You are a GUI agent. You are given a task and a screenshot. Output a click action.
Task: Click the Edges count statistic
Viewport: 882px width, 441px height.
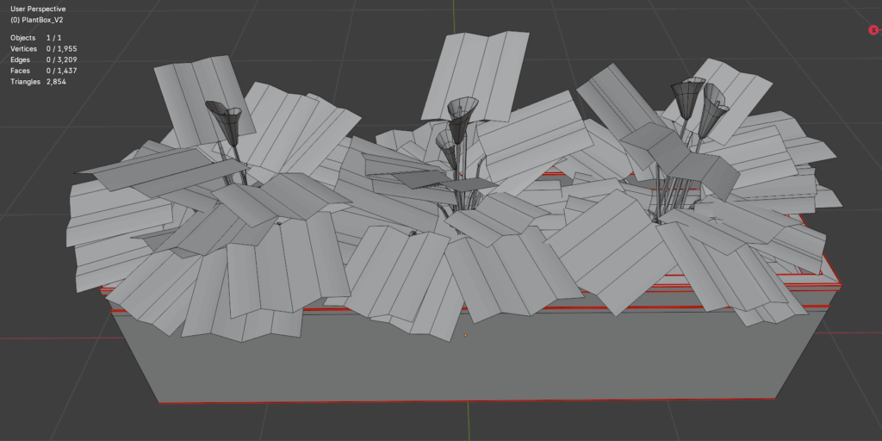click(44, 60)
